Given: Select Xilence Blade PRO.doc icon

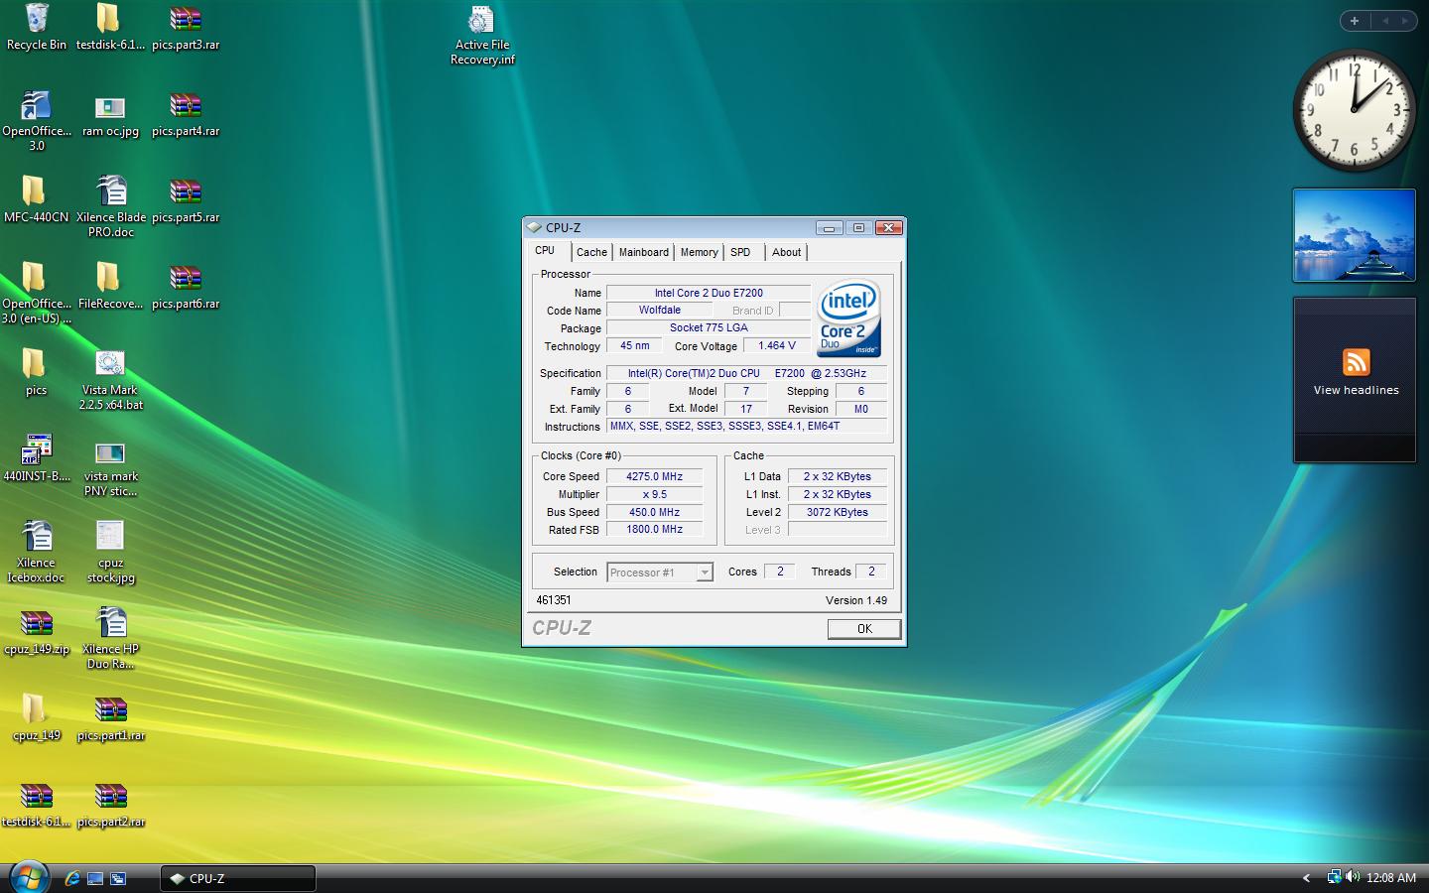Looking at the screenshot, I should click(x=110, y=206).
